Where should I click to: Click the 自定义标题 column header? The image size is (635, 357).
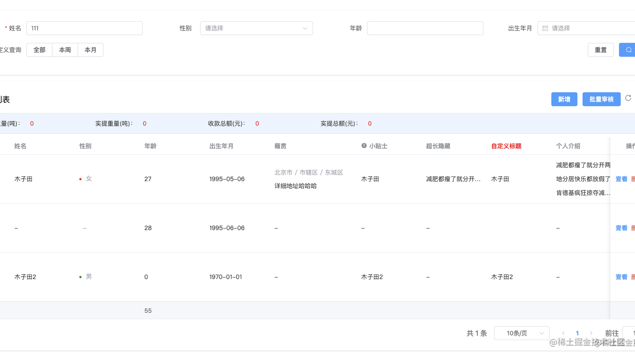(506, 146)
